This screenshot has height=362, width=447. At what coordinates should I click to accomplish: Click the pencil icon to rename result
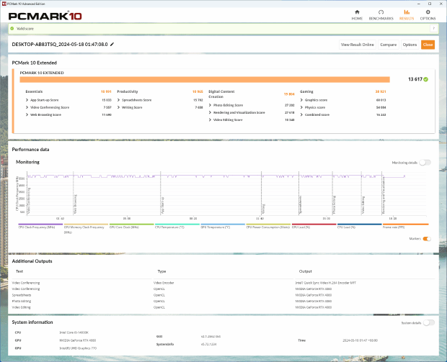point(112,44)
